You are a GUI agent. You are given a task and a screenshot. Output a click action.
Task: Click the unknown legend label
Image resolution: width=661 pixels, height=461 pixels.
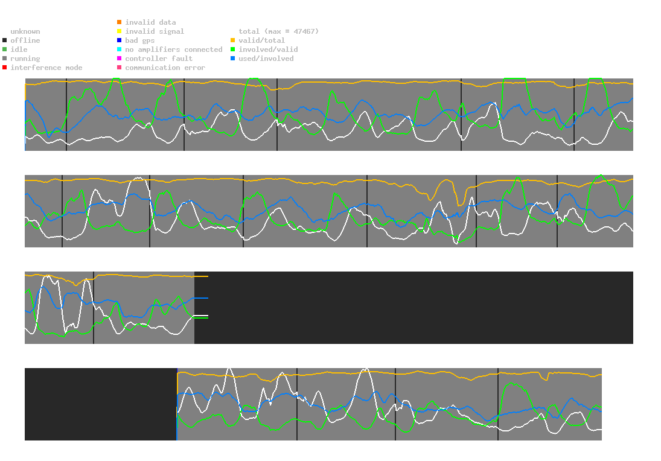click(25, 31)
